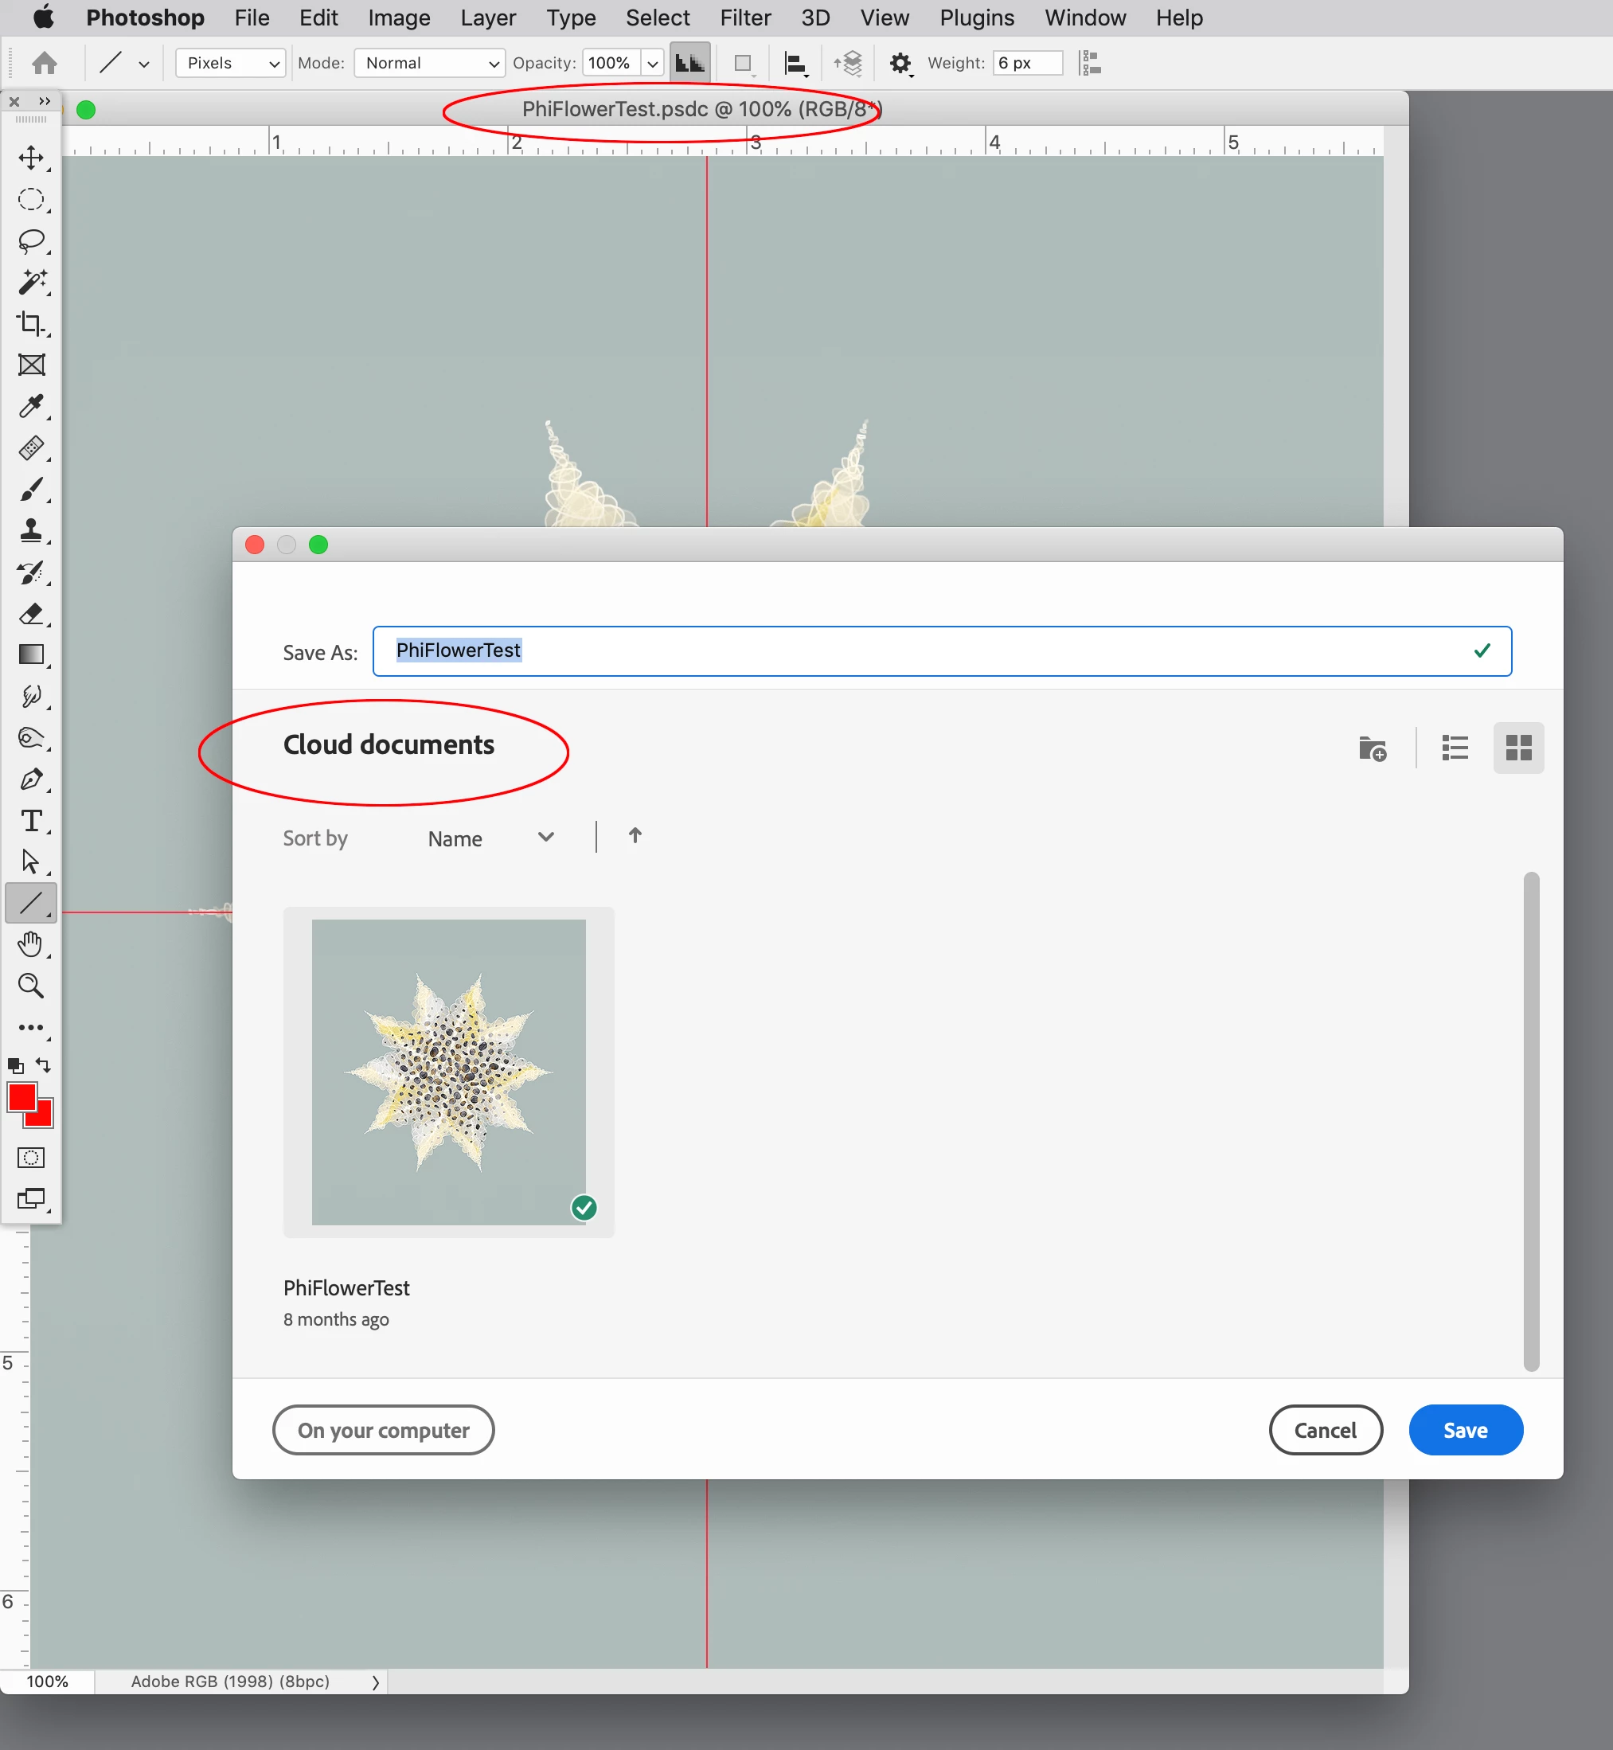This screenshot has width=1613, height=1750.
Task: Open the Layer menu
Action: [488, 18]
